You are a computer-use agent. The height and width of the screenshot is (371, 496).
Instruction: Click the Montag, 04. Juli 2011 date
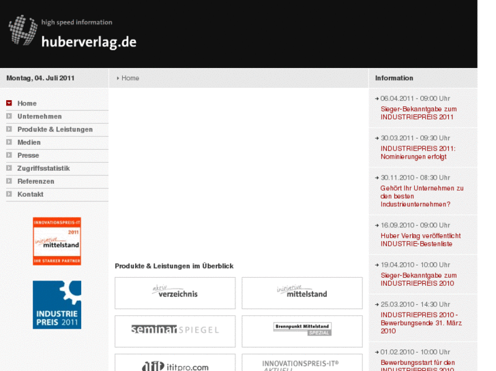(x=40, y=78)
